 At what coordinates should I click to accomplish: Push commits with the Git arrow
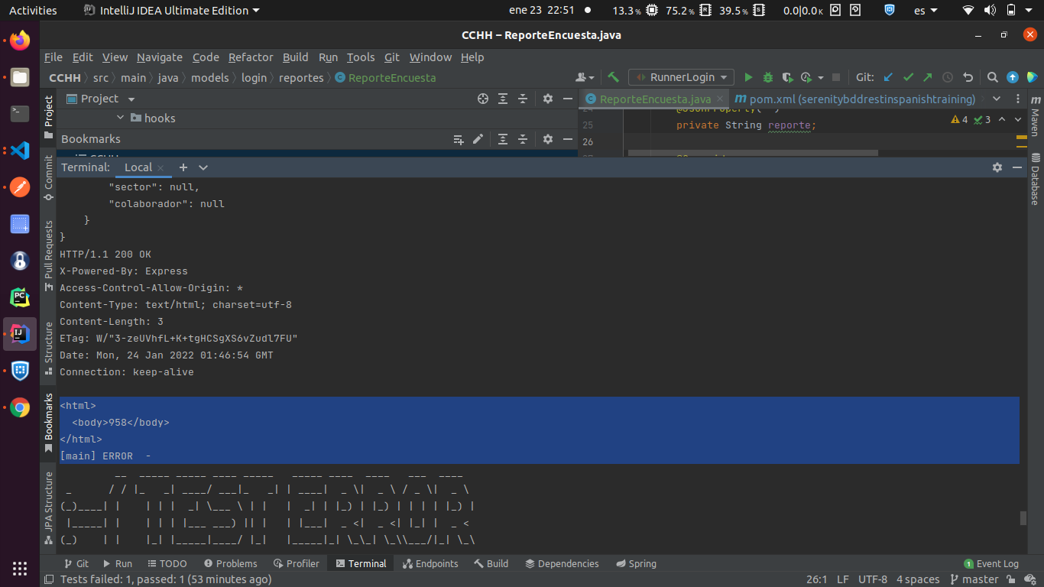[926, 77]
